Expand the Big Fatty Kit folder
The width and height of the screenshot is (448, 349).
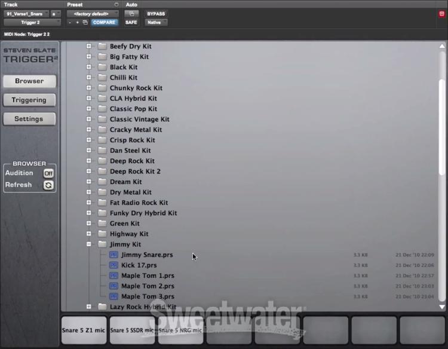[x=88, y=57]
